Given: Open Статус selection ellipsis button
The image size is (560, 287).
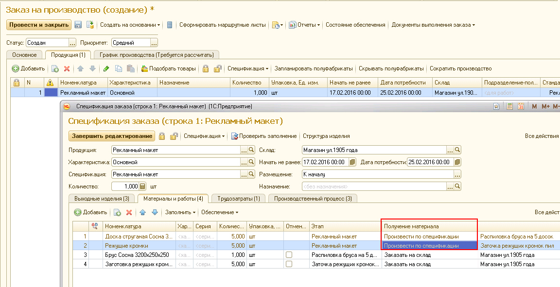Looking at the screenshot, I should point(72,43).
